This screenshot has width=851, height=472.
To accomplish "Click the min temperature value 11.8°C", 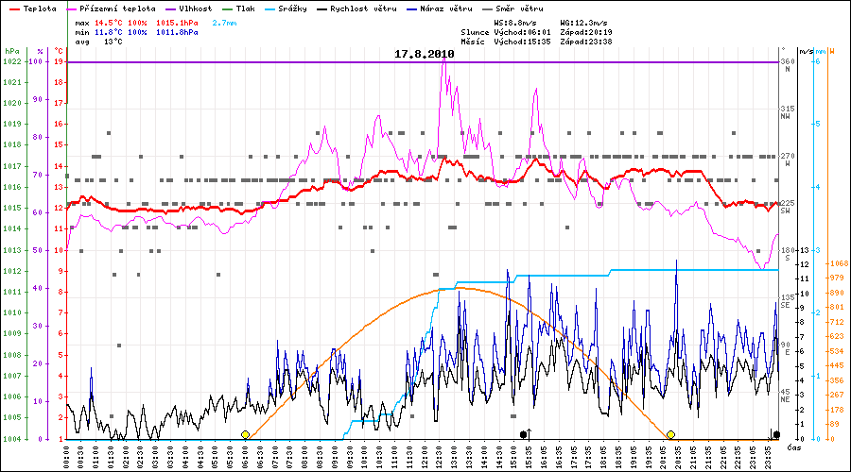I will click(x=109, y=32).
